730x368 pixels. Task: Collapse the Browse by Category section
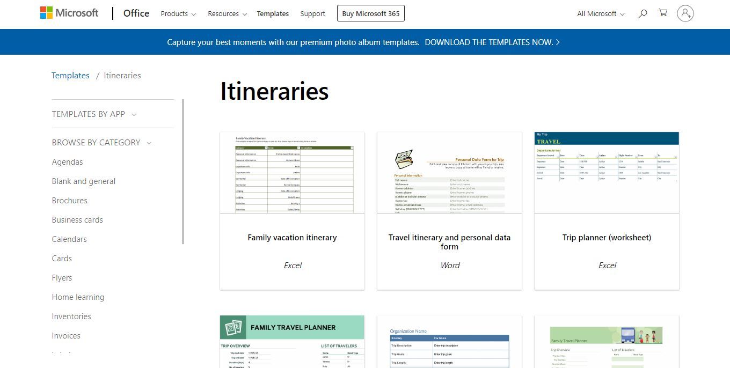point(101,143)
